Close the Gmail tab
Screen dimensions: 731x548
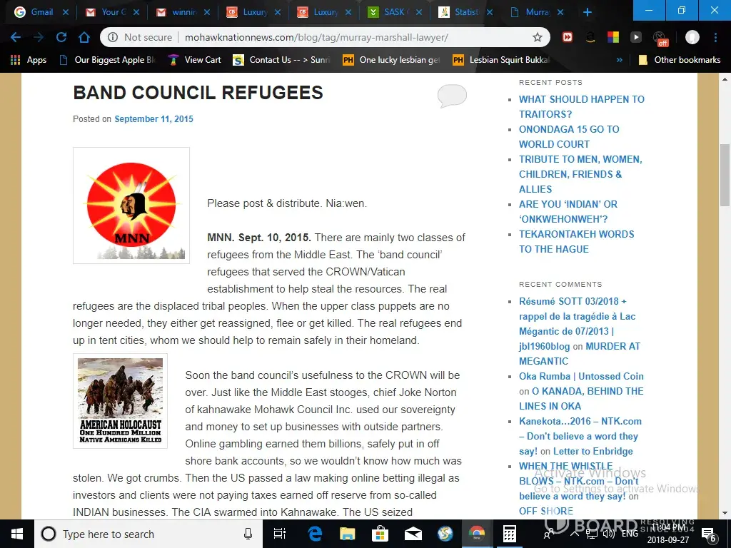pyautogui.click(x=66, y=12)
